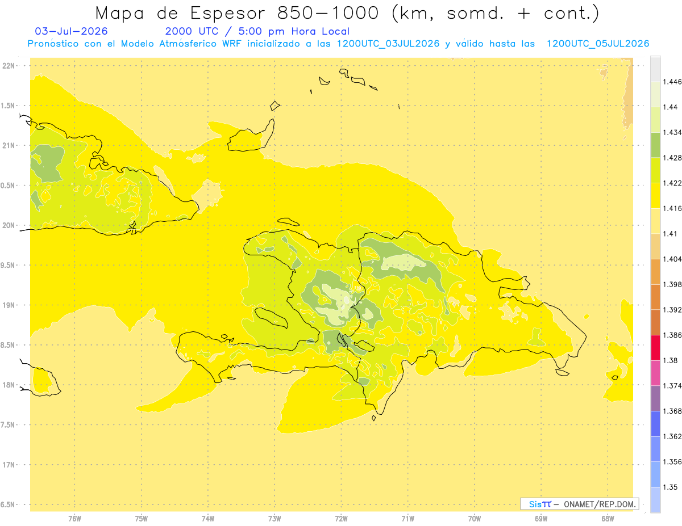This screenshot has width=682, height=526.
Task: Click legend swatch between 1.392 and 1.398
Action: click(x=655, y=297)
